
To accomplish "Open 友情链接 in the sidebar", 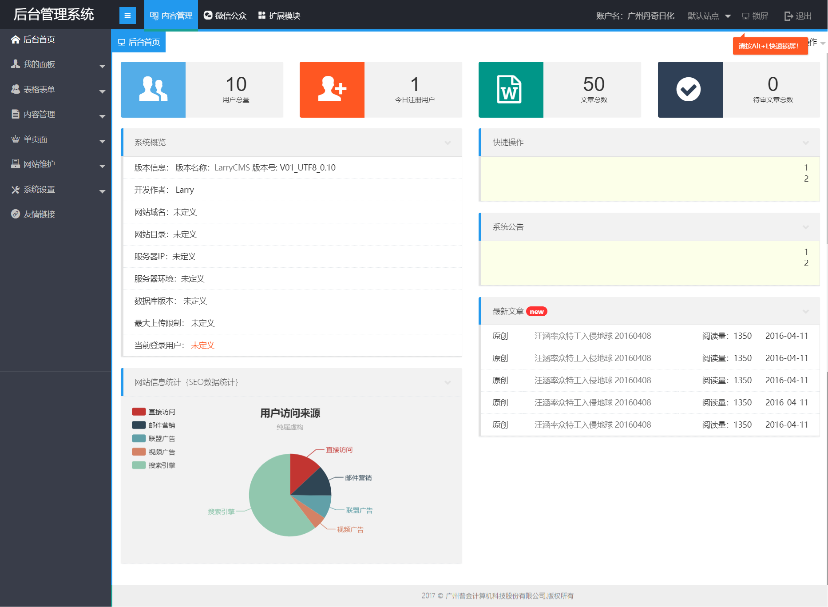I will (x=39, y=214).
